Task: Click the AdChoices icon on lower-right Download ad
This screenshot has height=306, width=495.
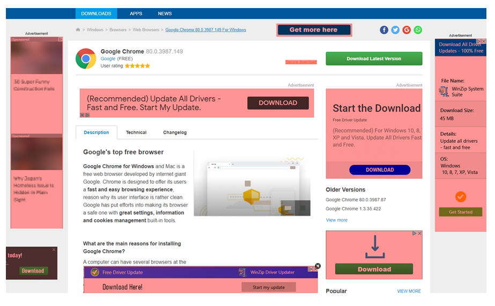Action: [414, 234]
